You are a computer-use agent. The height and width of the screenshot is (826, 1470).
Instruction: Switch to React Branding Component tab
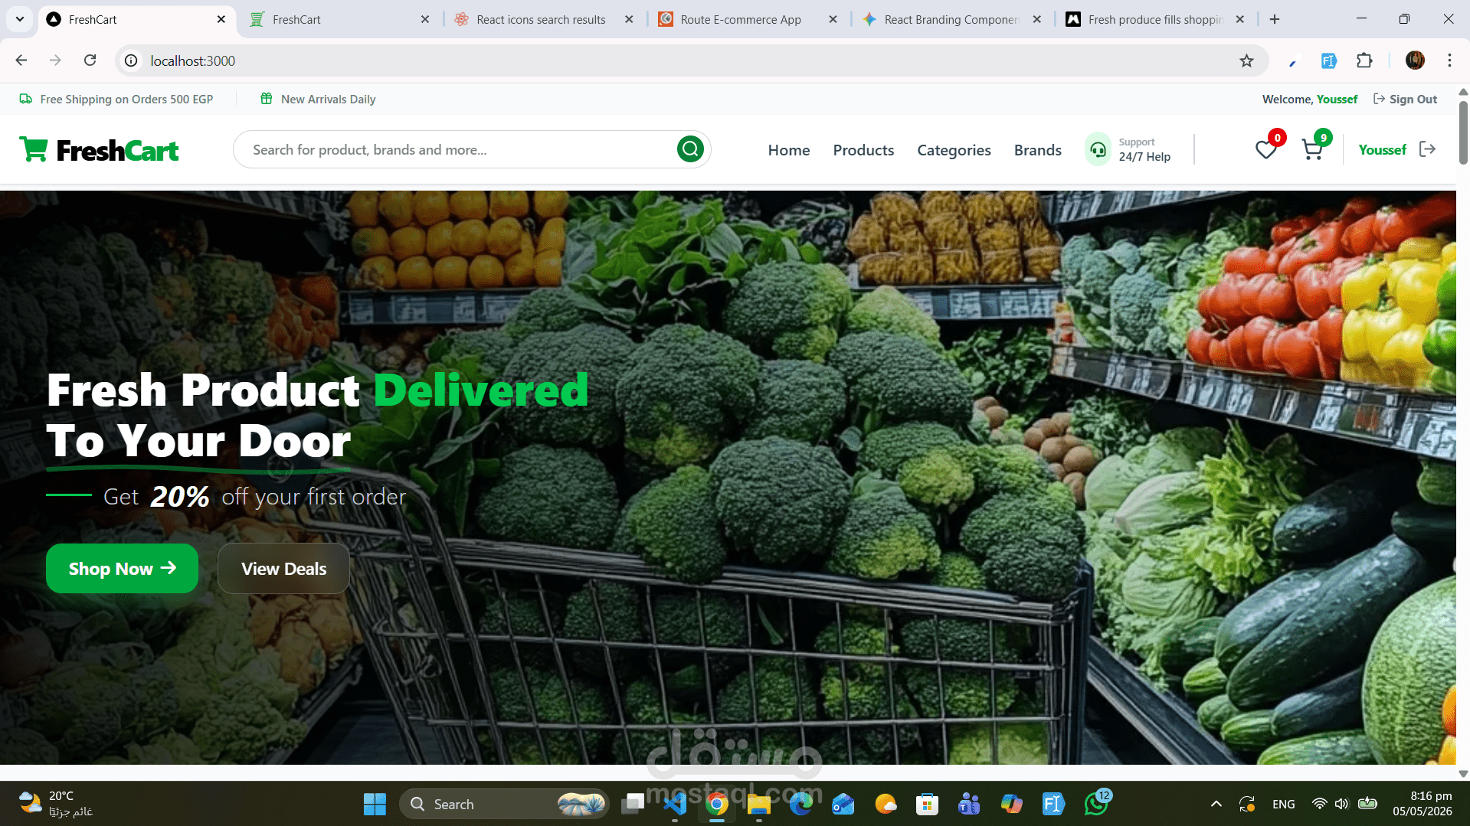coord(951,19)
